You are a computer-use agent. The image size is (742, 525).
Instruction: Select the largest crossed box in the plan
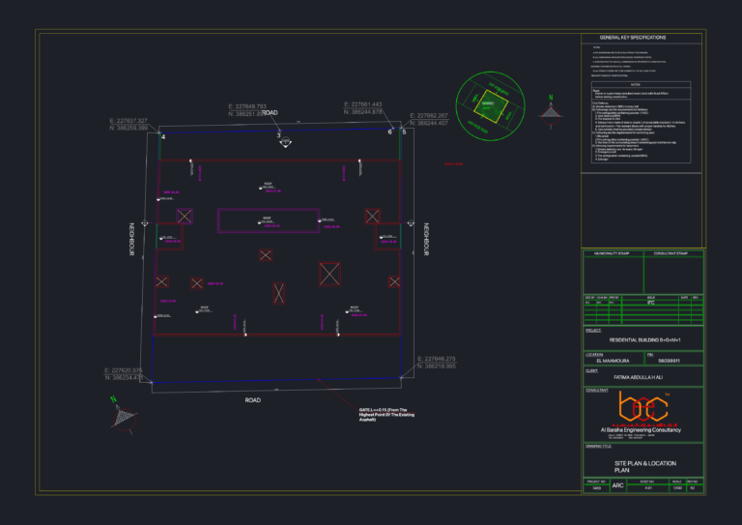pos(329,274)
